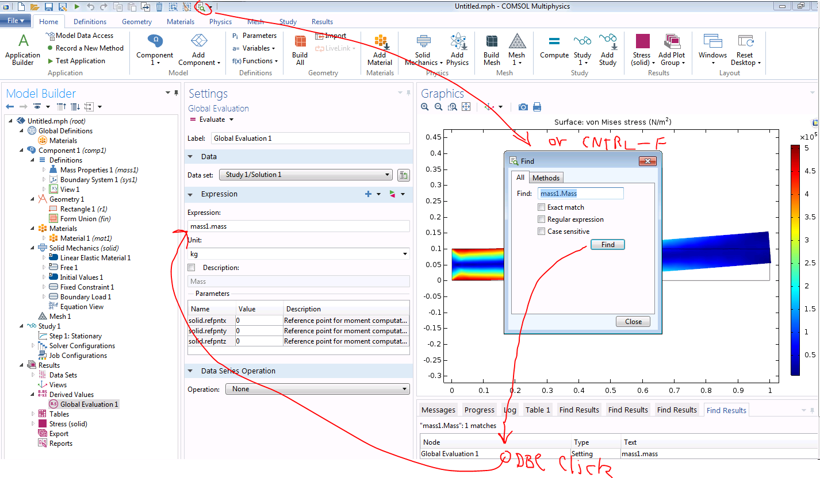Check the Case sensitive option

click(x=541, y=232)
